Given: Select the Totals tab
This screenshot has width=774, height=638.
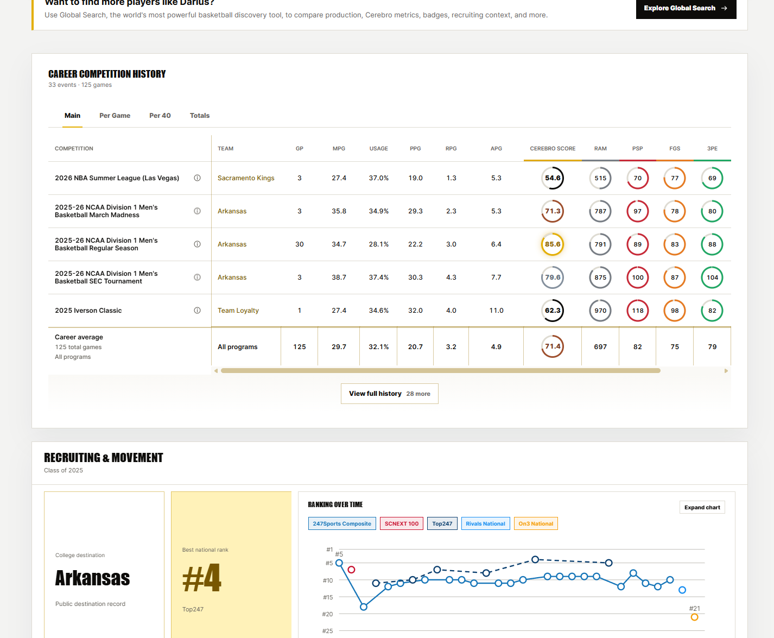Looking at the screenshot, I should 200,116.
